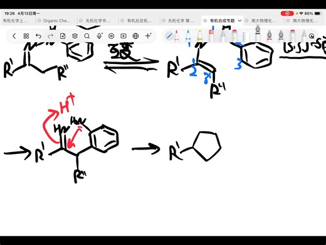Open the layers panel icon
Screen dimensions: 326x245
75,36
